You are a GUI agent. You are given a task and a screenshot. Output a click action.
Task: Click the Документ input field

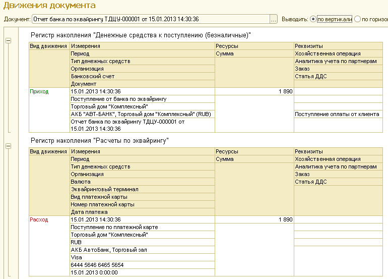150,19
